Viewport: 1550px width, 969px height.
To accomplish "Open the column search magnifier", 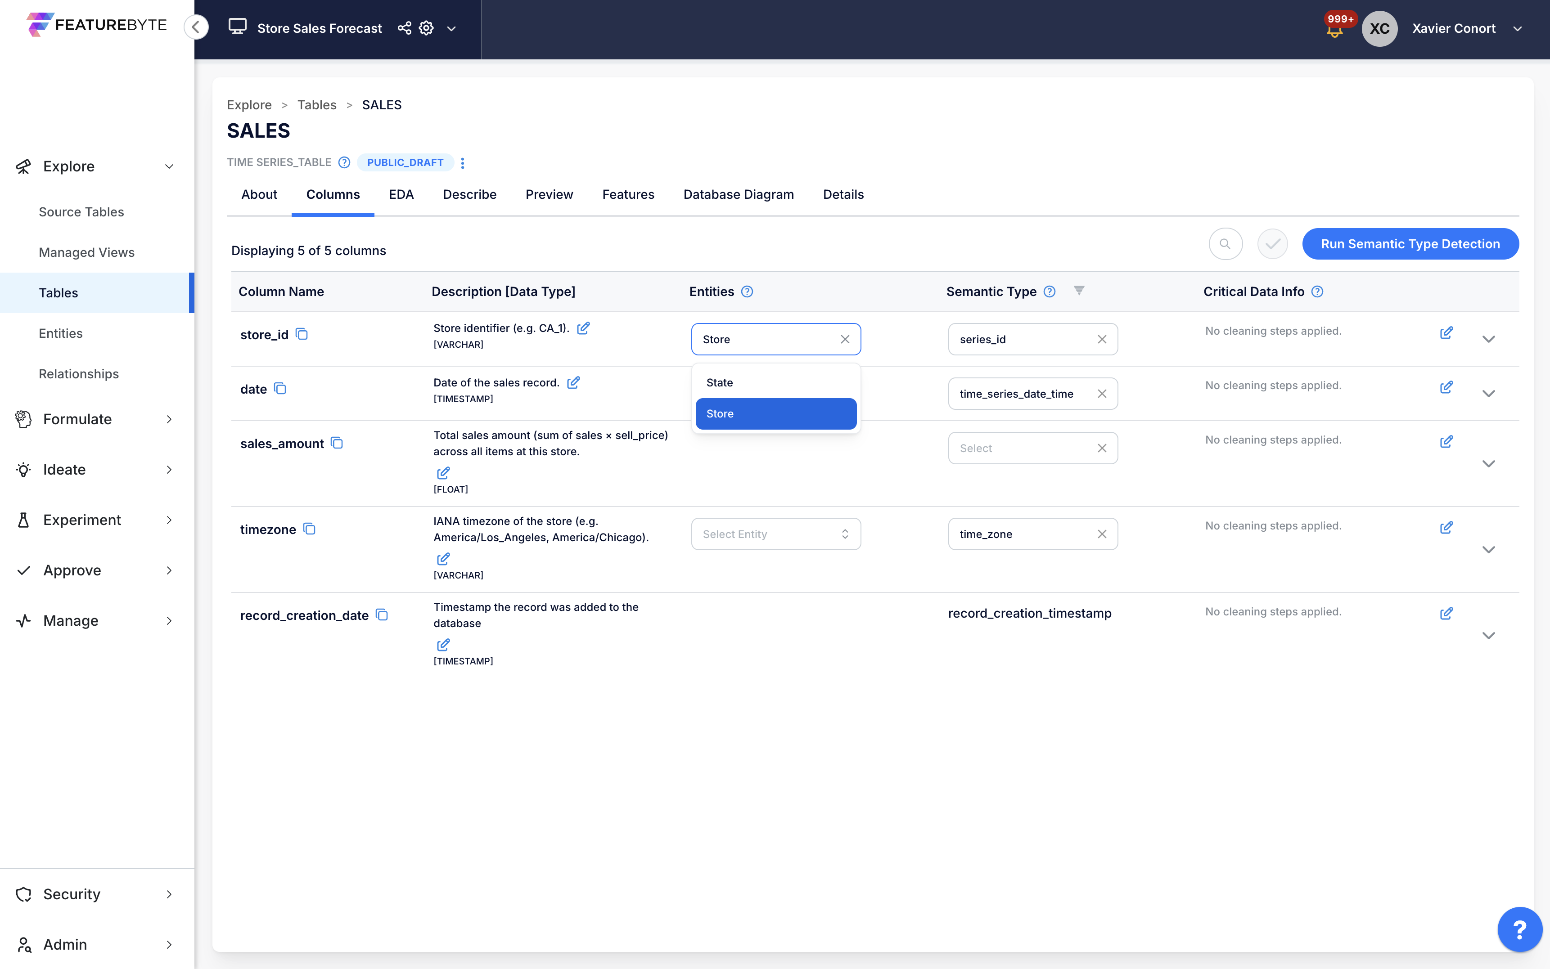I will pyautogui.click(x=1225, y=243).
